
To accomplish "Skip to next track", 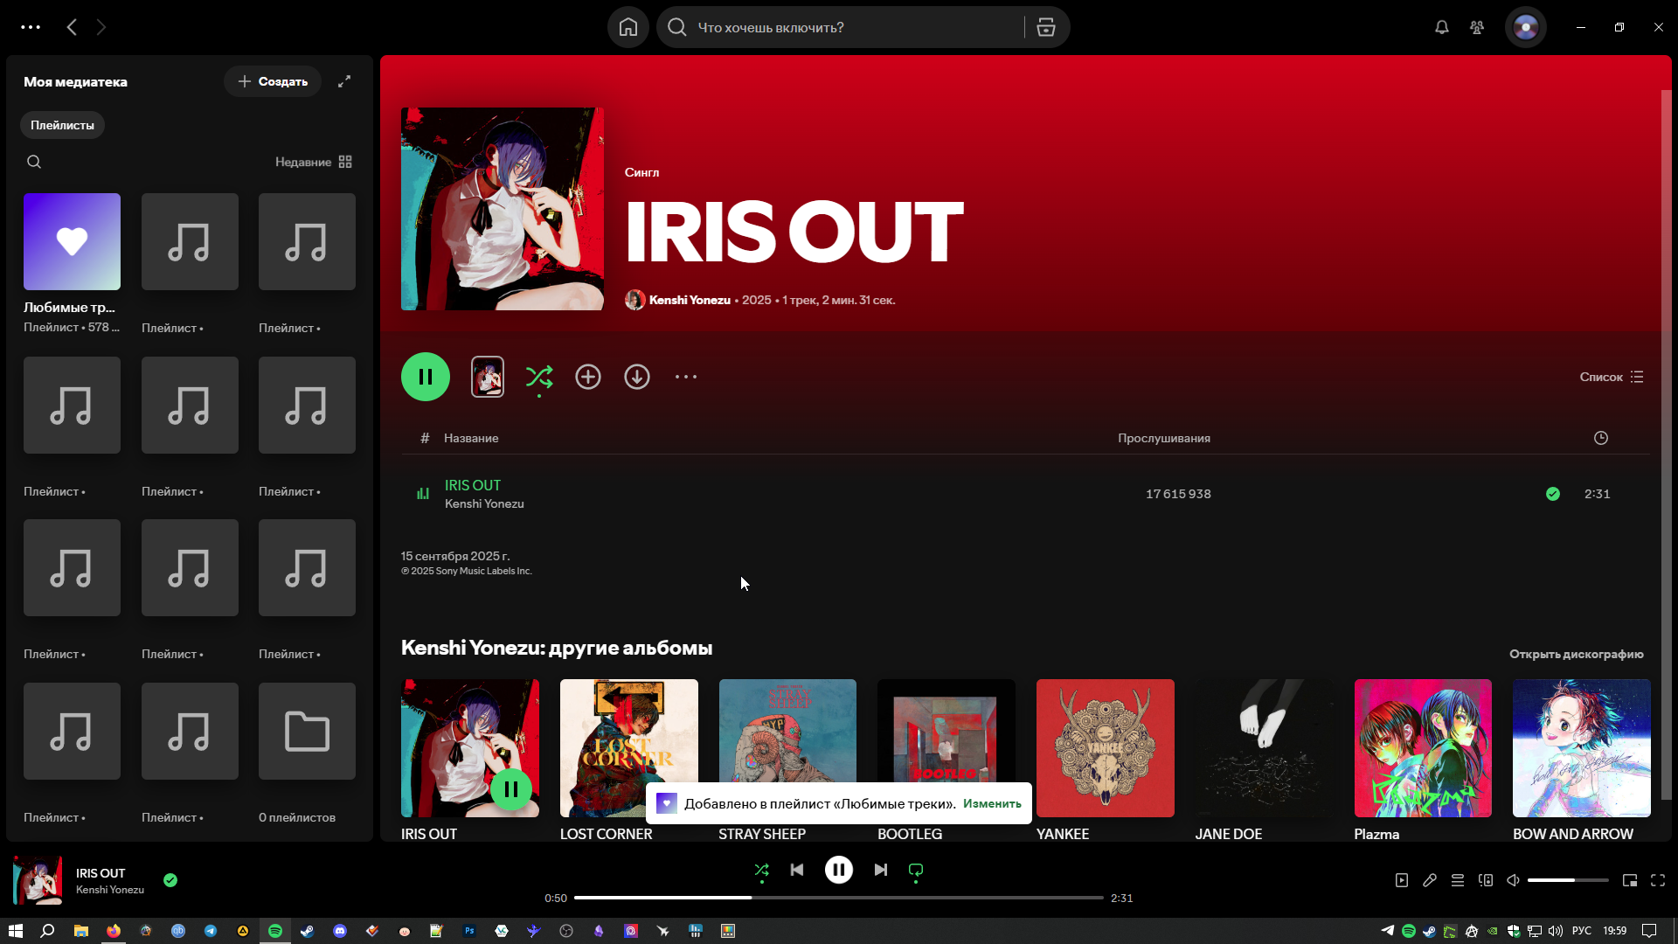I will click(881, 870).
